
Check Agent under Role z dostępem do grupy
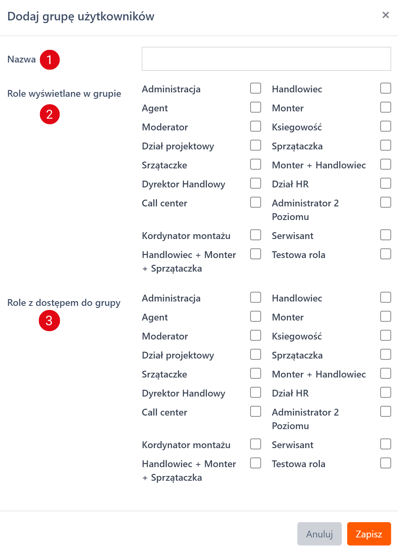pos(255,316)
